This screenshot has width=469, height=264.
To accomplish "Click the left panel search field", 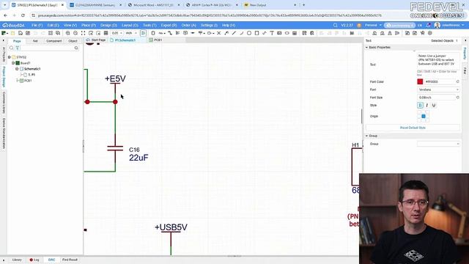I will click(47, 48).
